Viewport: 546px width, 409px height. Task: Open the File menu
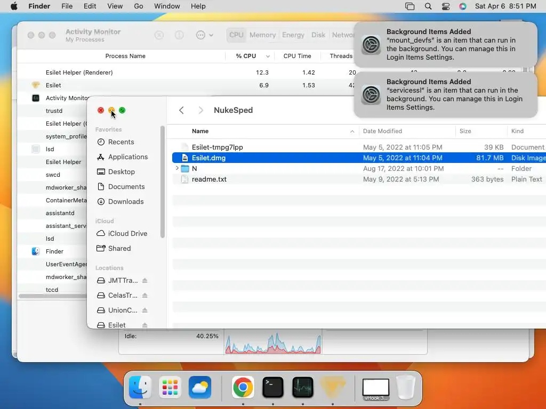click(67, 6)
